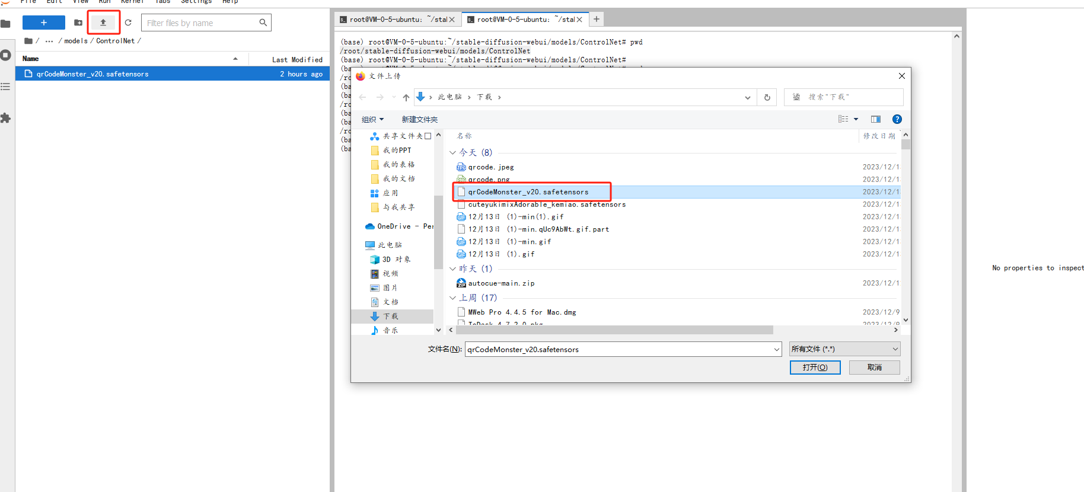Click the 取消 cancel button
The height and width of the screenshot is (492, 1084).
coord(874,368)
